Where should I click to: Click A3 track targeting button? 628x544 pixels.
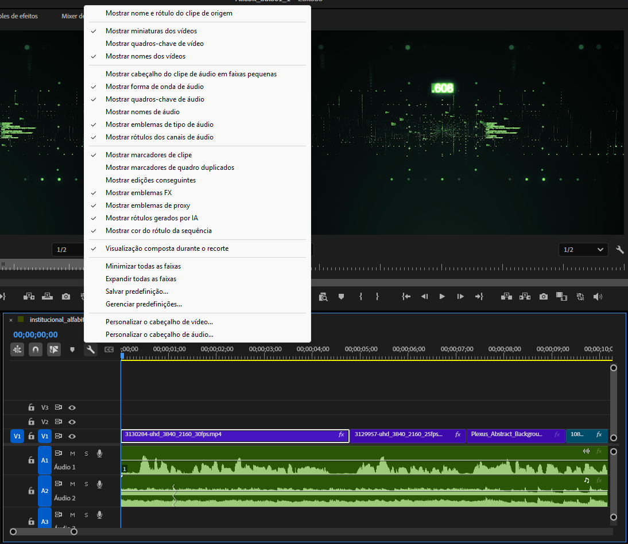click(x=45, y=518)
